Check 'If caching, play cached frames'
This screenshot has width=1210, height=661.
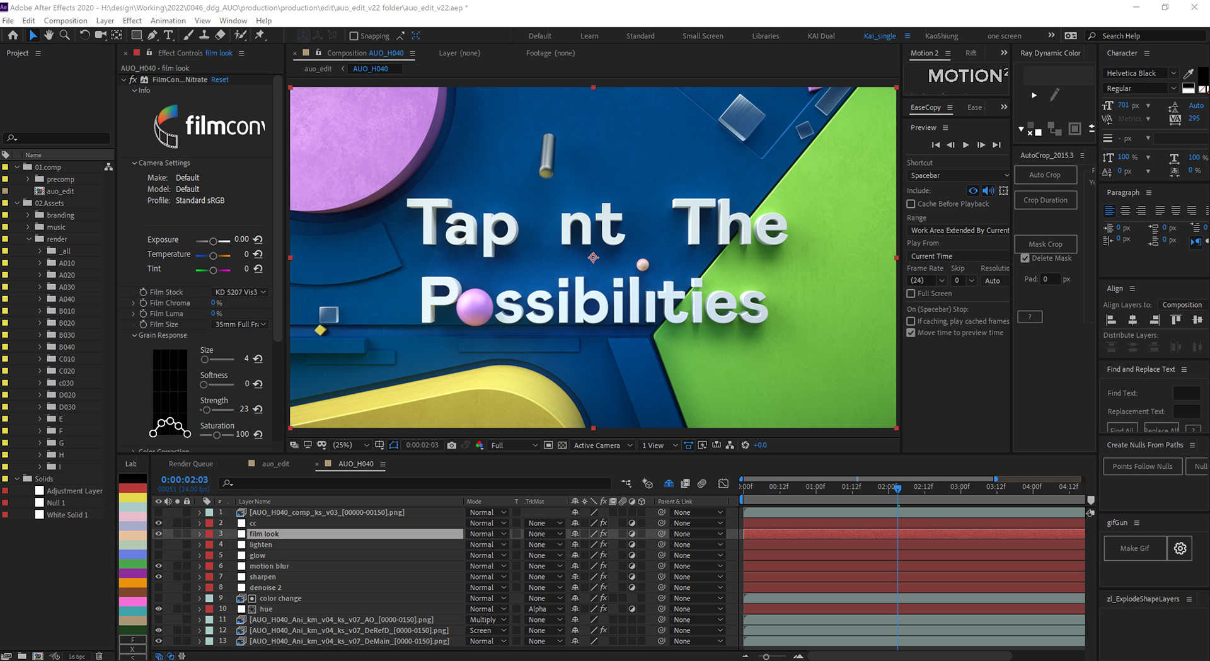point(911,321)
